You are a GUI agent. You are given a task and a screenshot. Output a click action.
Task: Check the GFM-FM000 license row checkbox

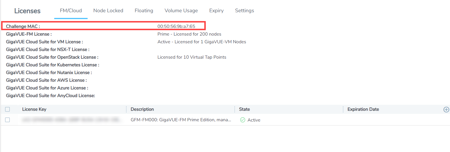[7, 120]
